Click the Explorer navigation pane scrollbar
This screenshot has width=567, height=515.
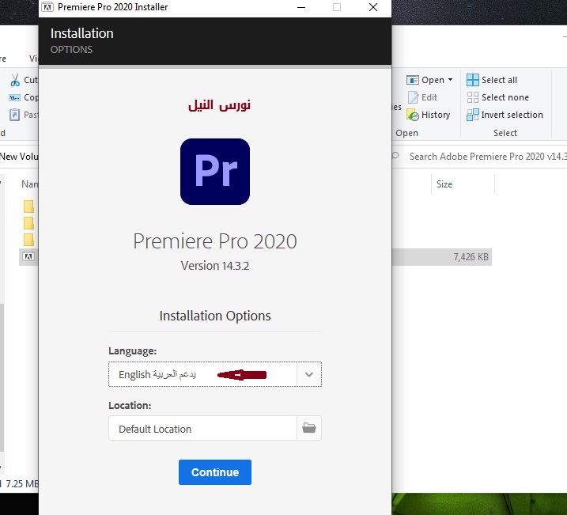(x=2, y=376)
